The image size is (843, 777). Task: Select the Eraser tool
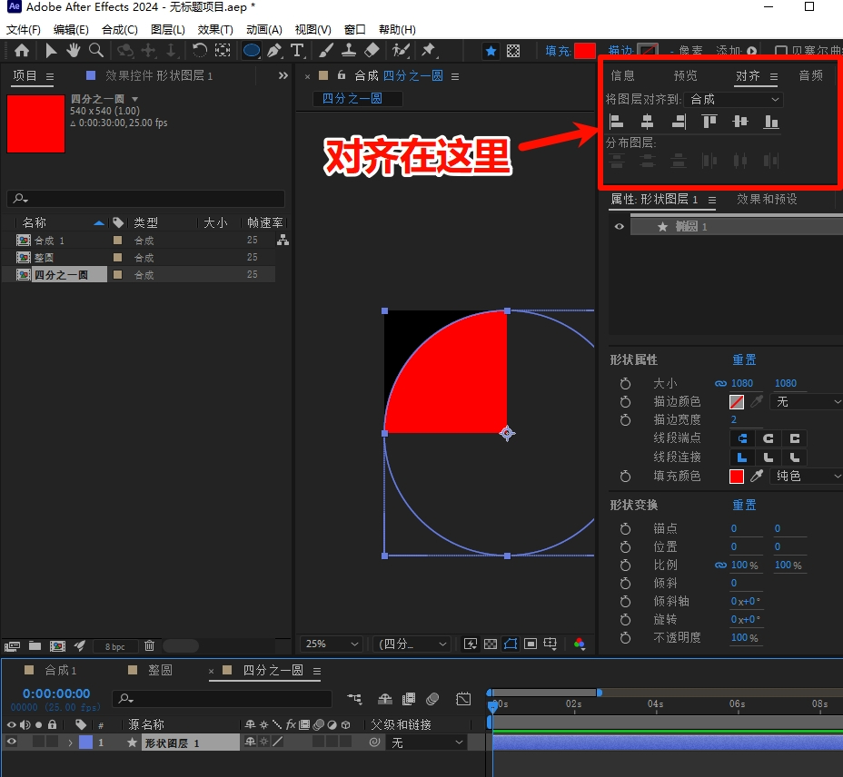372,51
